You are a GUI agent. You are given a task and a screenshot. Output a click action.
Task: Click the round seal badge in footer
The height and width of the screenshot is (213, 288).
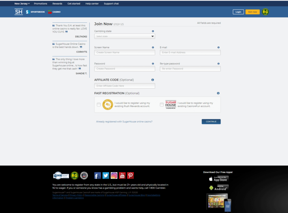(x=84, y=176)
